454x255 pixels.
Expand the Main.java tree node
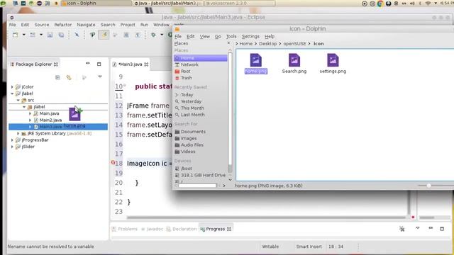[x=30, y=113]
